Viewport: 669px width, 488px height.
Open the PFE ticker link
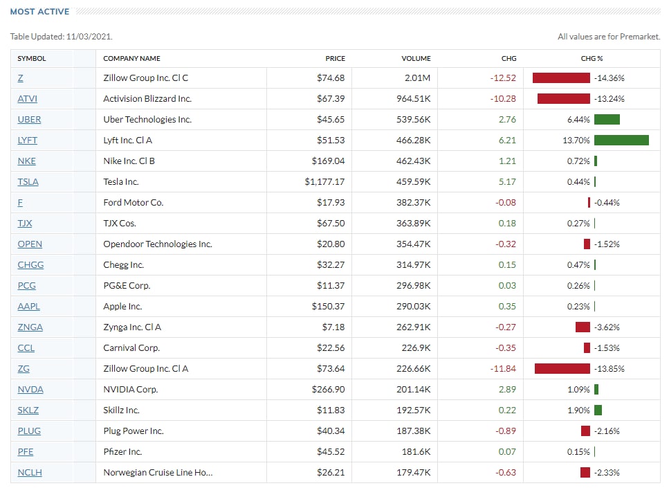[x=25, y=452]
